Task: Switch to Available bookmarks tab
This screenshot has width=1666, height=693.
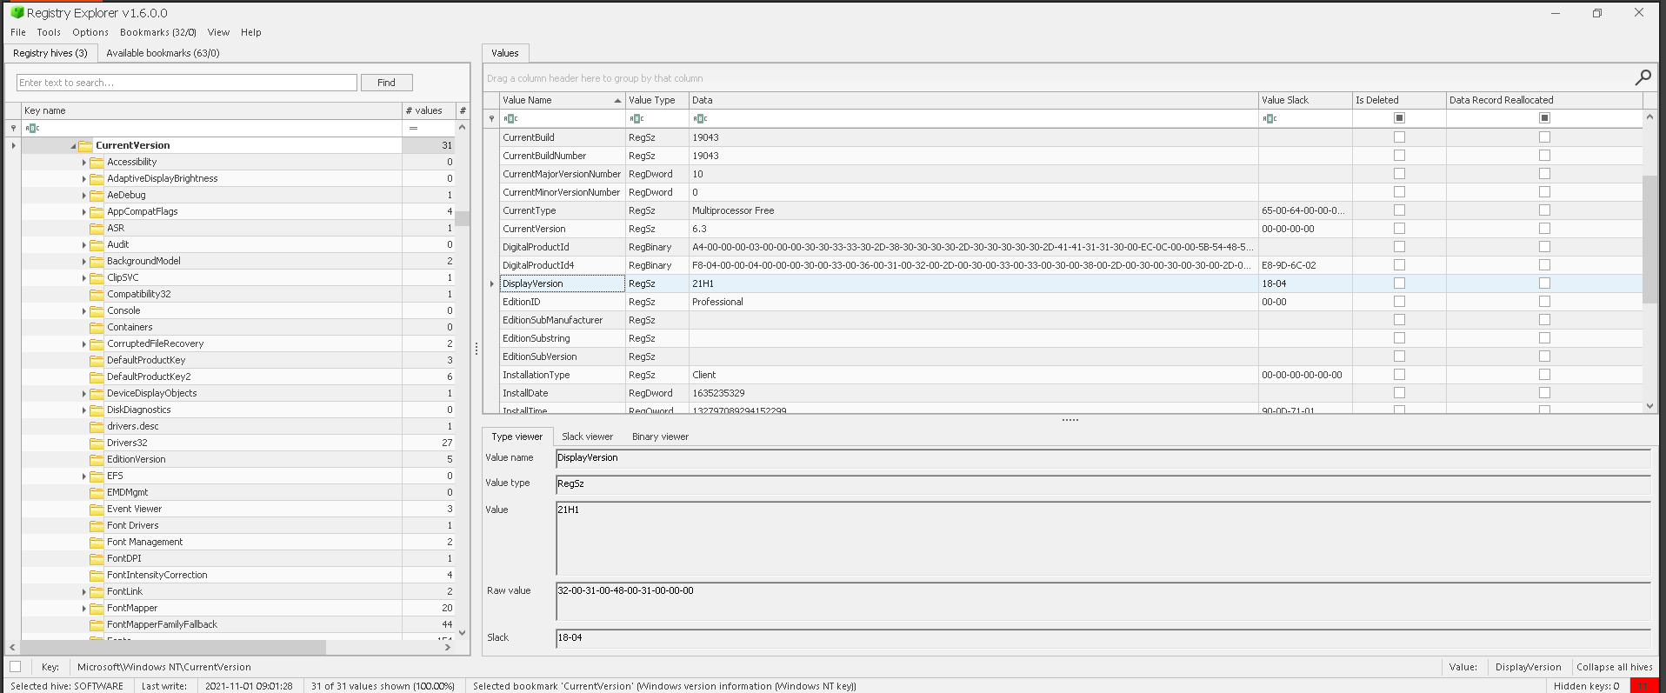Action: (163, 53)
